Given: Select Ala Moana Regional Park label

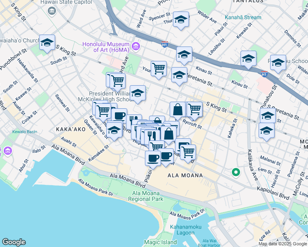Looking at the screenshot, I should [x=145, y=196].
